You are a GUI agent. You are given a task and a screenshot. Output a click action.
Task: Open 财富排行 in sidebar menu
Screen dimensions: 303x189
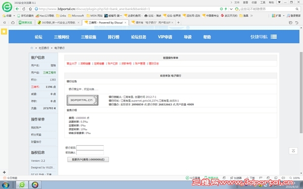(x=36, y=142)
